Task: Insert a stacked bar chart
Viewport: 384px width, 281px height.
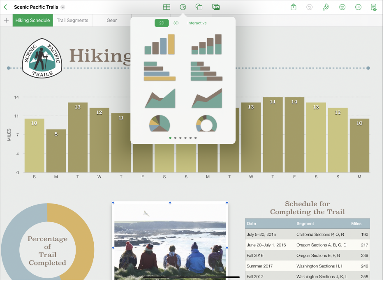Action: click(x=207, y=71)
